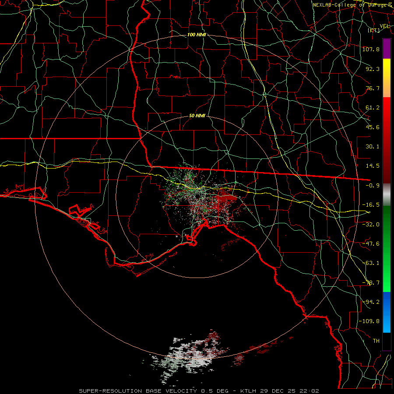394x394 pixels.
Task: Click the NEXLAB-College of DuPage watermark text
Action: (352, 5)
